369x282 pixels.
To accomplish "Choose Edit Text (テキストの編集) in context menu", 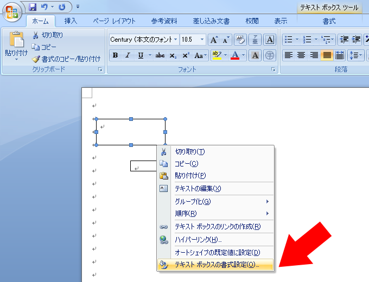I will [x=198, y=188].
